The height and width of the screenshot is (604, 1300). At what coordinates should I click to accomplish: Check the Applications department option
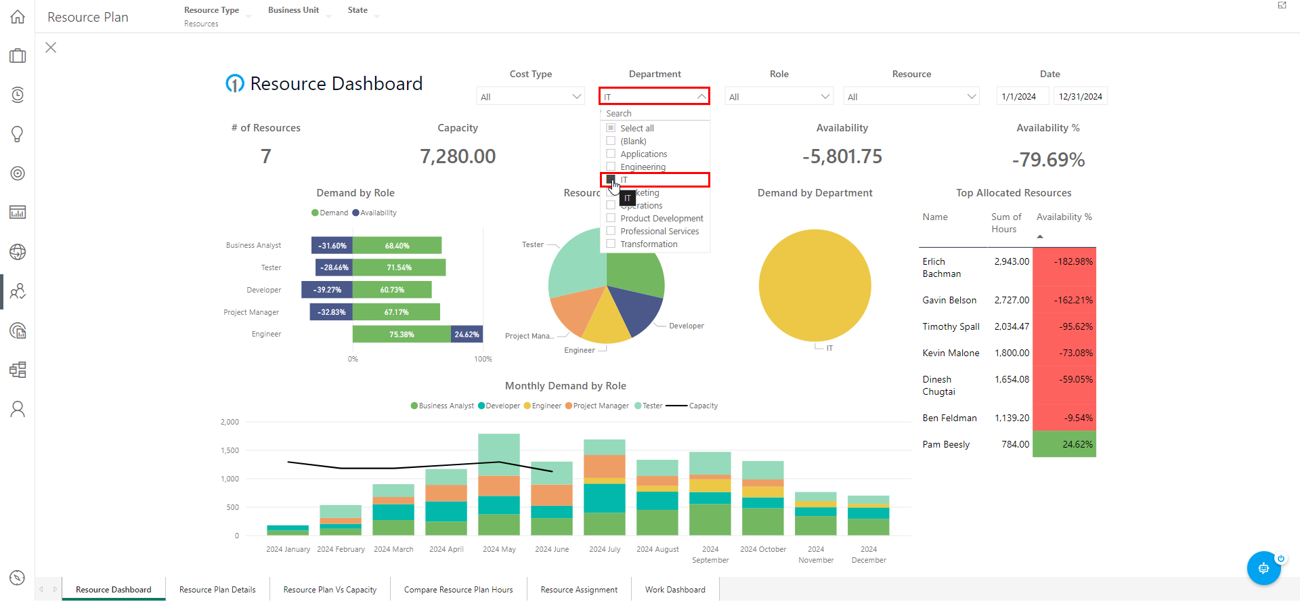611,154
